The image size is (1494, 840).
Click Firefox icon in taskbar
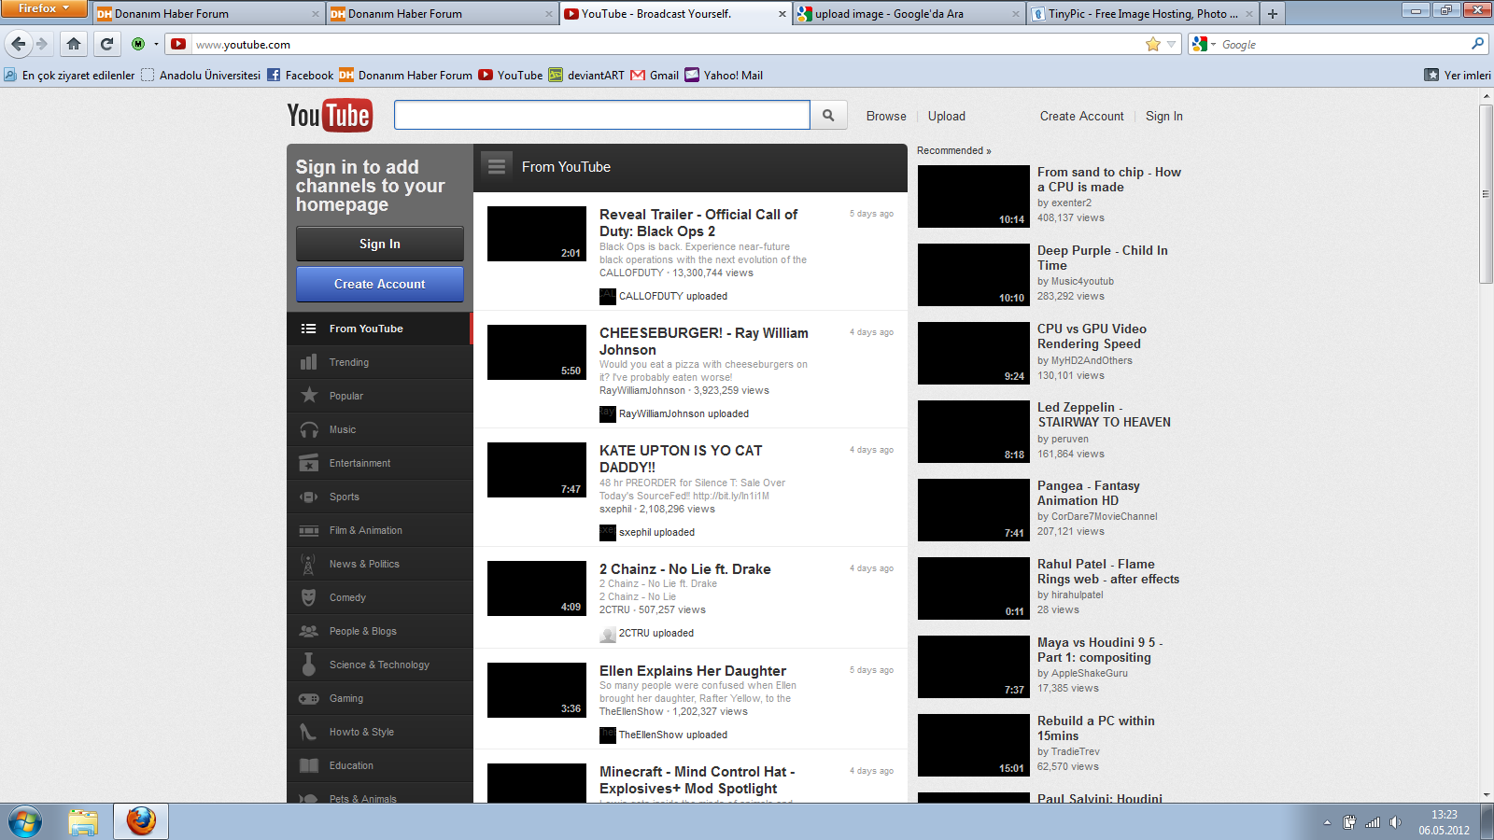tap(141, 822)
